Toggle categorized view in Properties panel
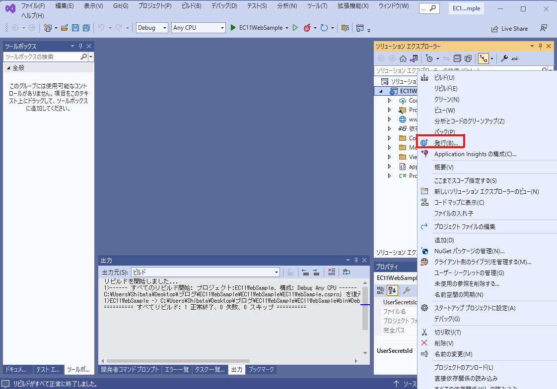The width and height of the screenshot is (557, 389). coord(381,290)
